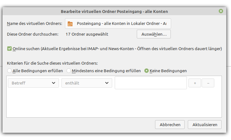Expand the enthält condition dropdown
231x140 pixels.
click(87, 83)
